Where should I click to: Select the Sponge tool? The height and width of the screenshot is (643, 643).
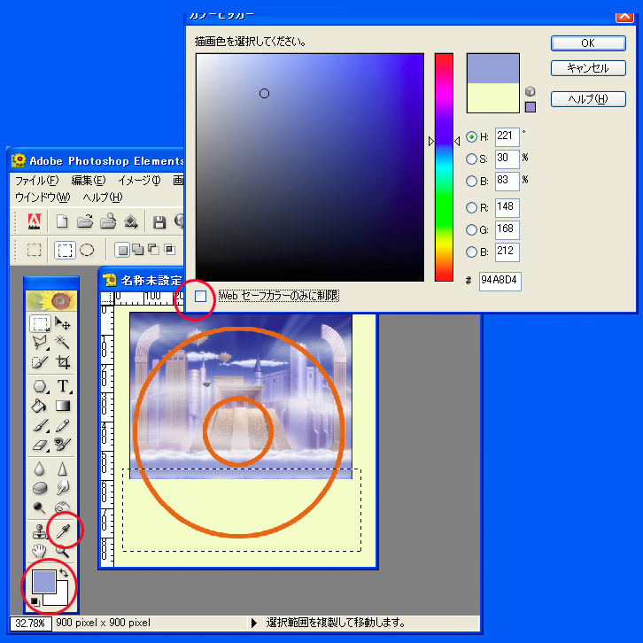[40, 488]
